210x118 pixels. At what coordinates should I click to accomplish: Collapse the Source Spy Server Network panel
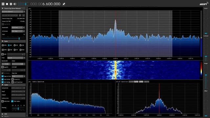click(x=2, y=9)
